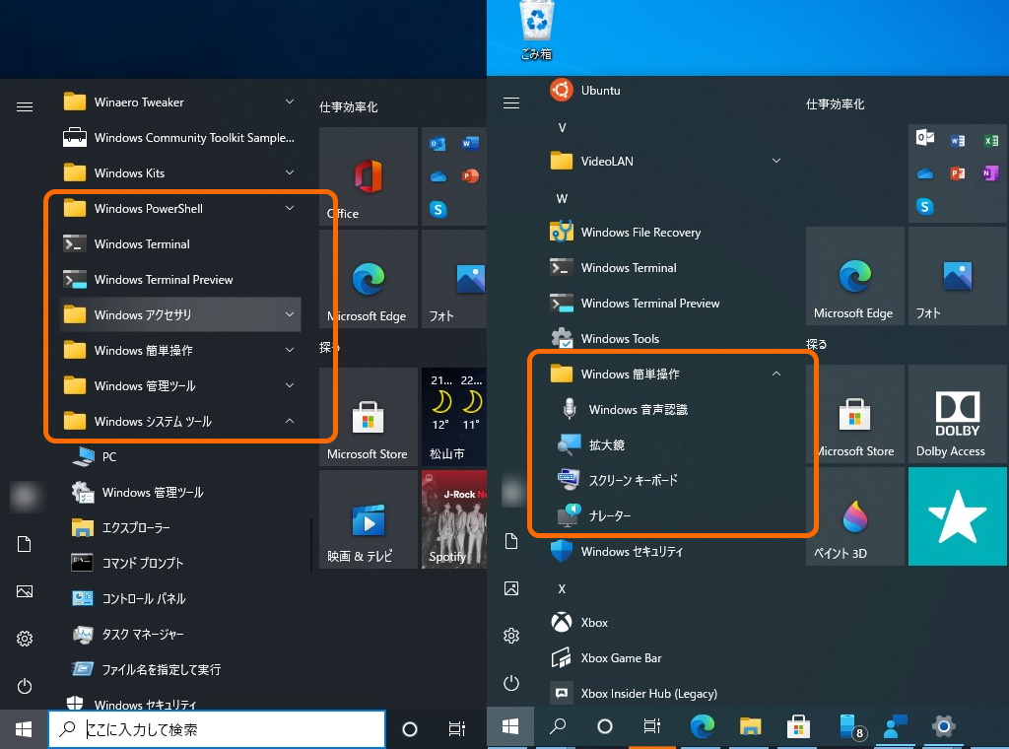
Task: Open the Start menu hamburger menu
Action: click(24, 105)
